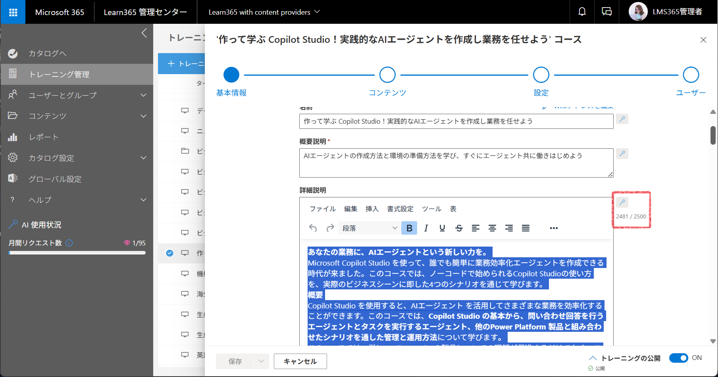
Task: Click the AI wand beside 概要説明
Action: coord(622,153)
